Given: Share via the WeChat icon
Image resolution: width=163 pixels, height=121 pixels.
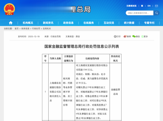Looking at the screenshot, I should coord(134,36).
